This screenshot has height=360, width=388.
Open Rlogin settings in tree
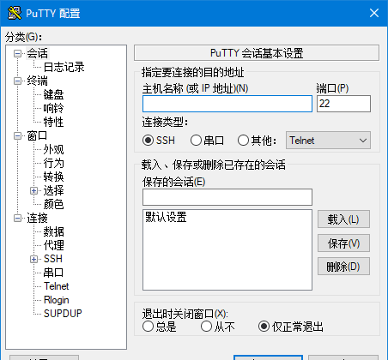(x=56, y=300)
